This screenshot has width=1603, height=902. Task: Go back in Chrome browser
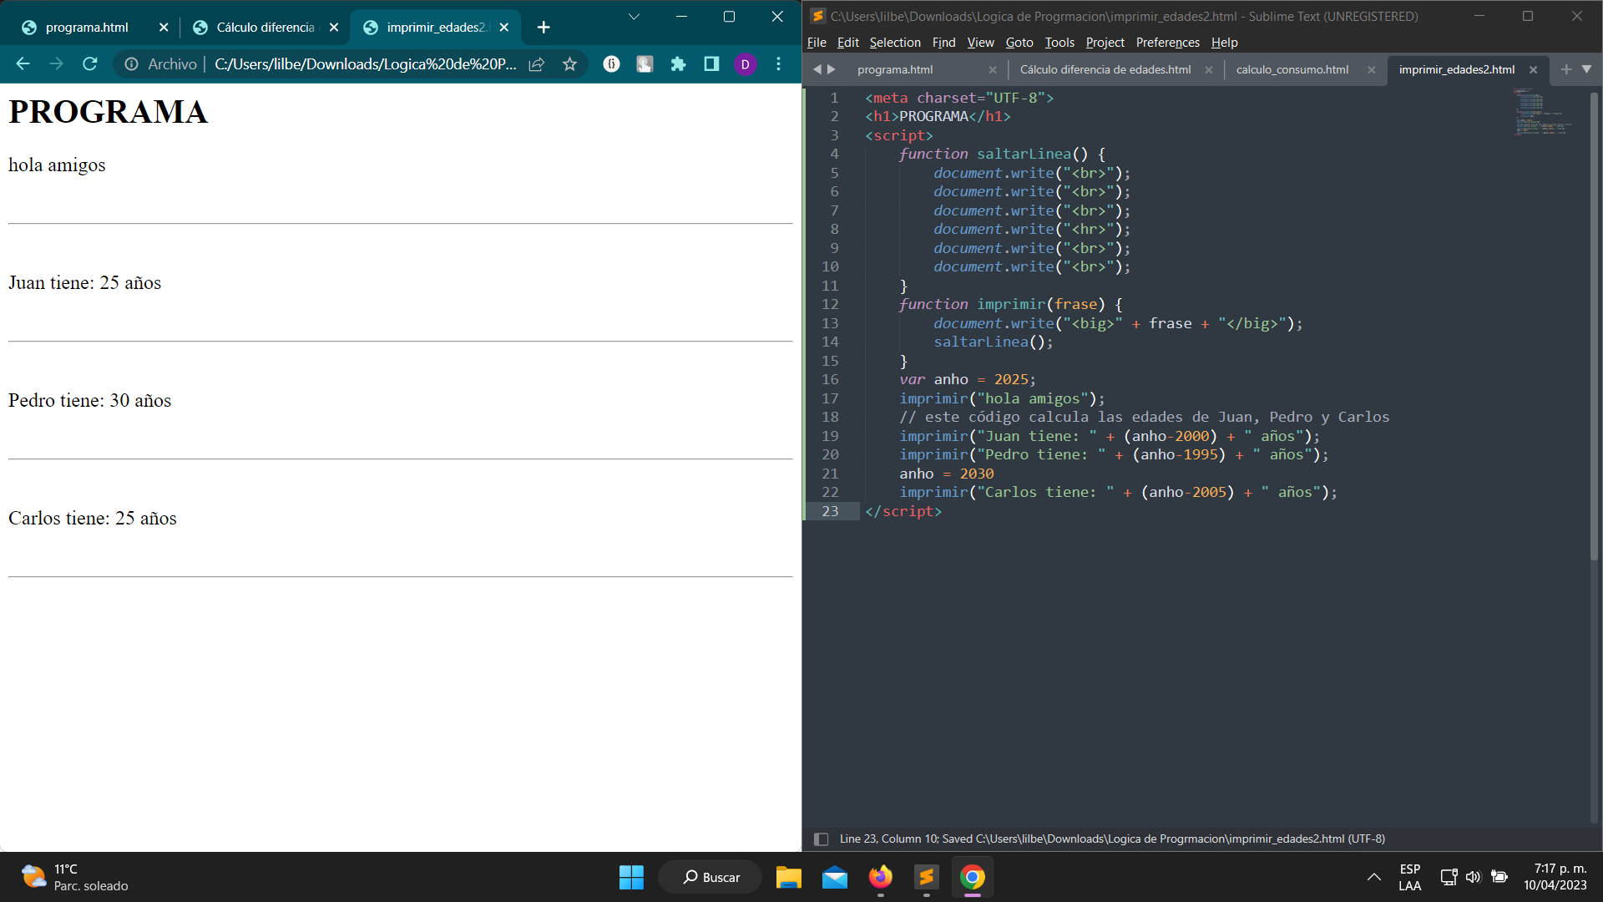pyautogui.click(x=23, y=63)
